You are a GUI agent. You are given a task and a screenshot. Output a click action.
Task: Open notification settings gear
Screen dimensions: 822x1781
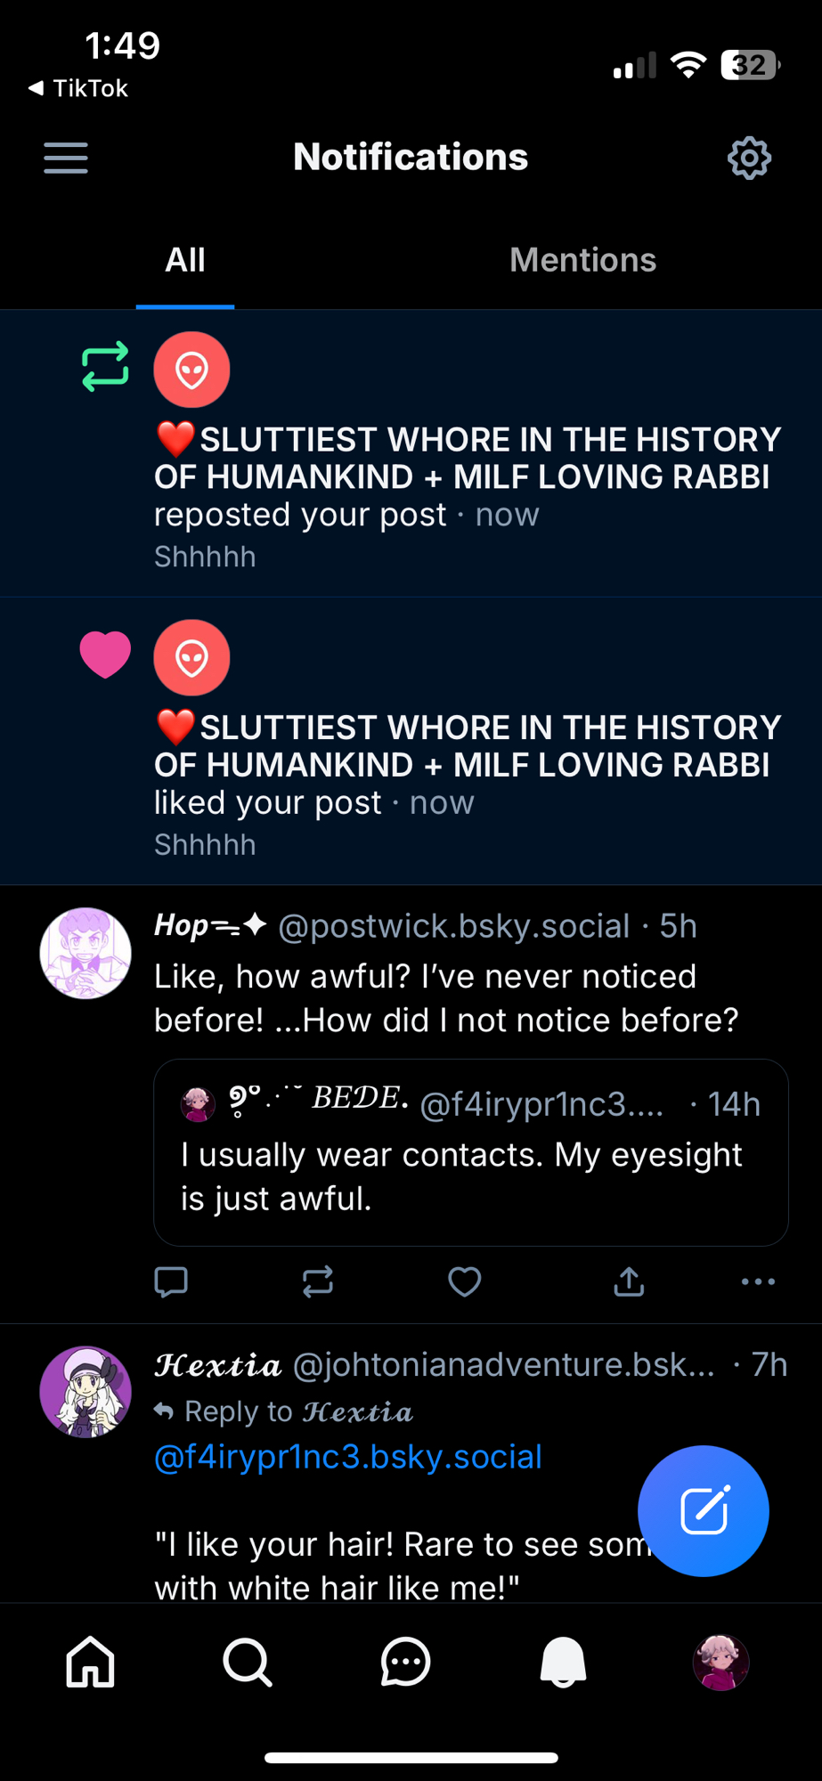pyautogui.click(x=749, y=159)
